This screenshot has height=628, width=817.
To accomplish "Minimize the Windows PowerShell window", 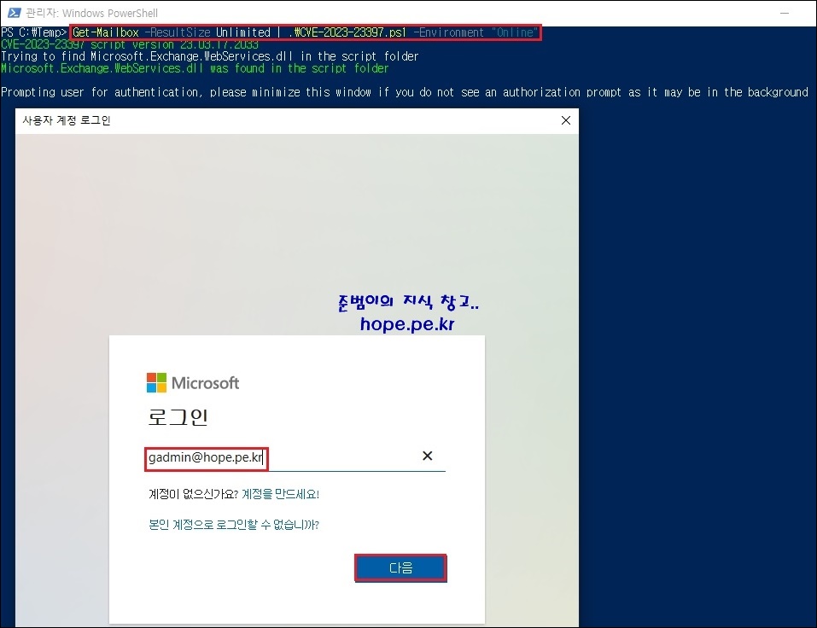I will pos(785,13).
